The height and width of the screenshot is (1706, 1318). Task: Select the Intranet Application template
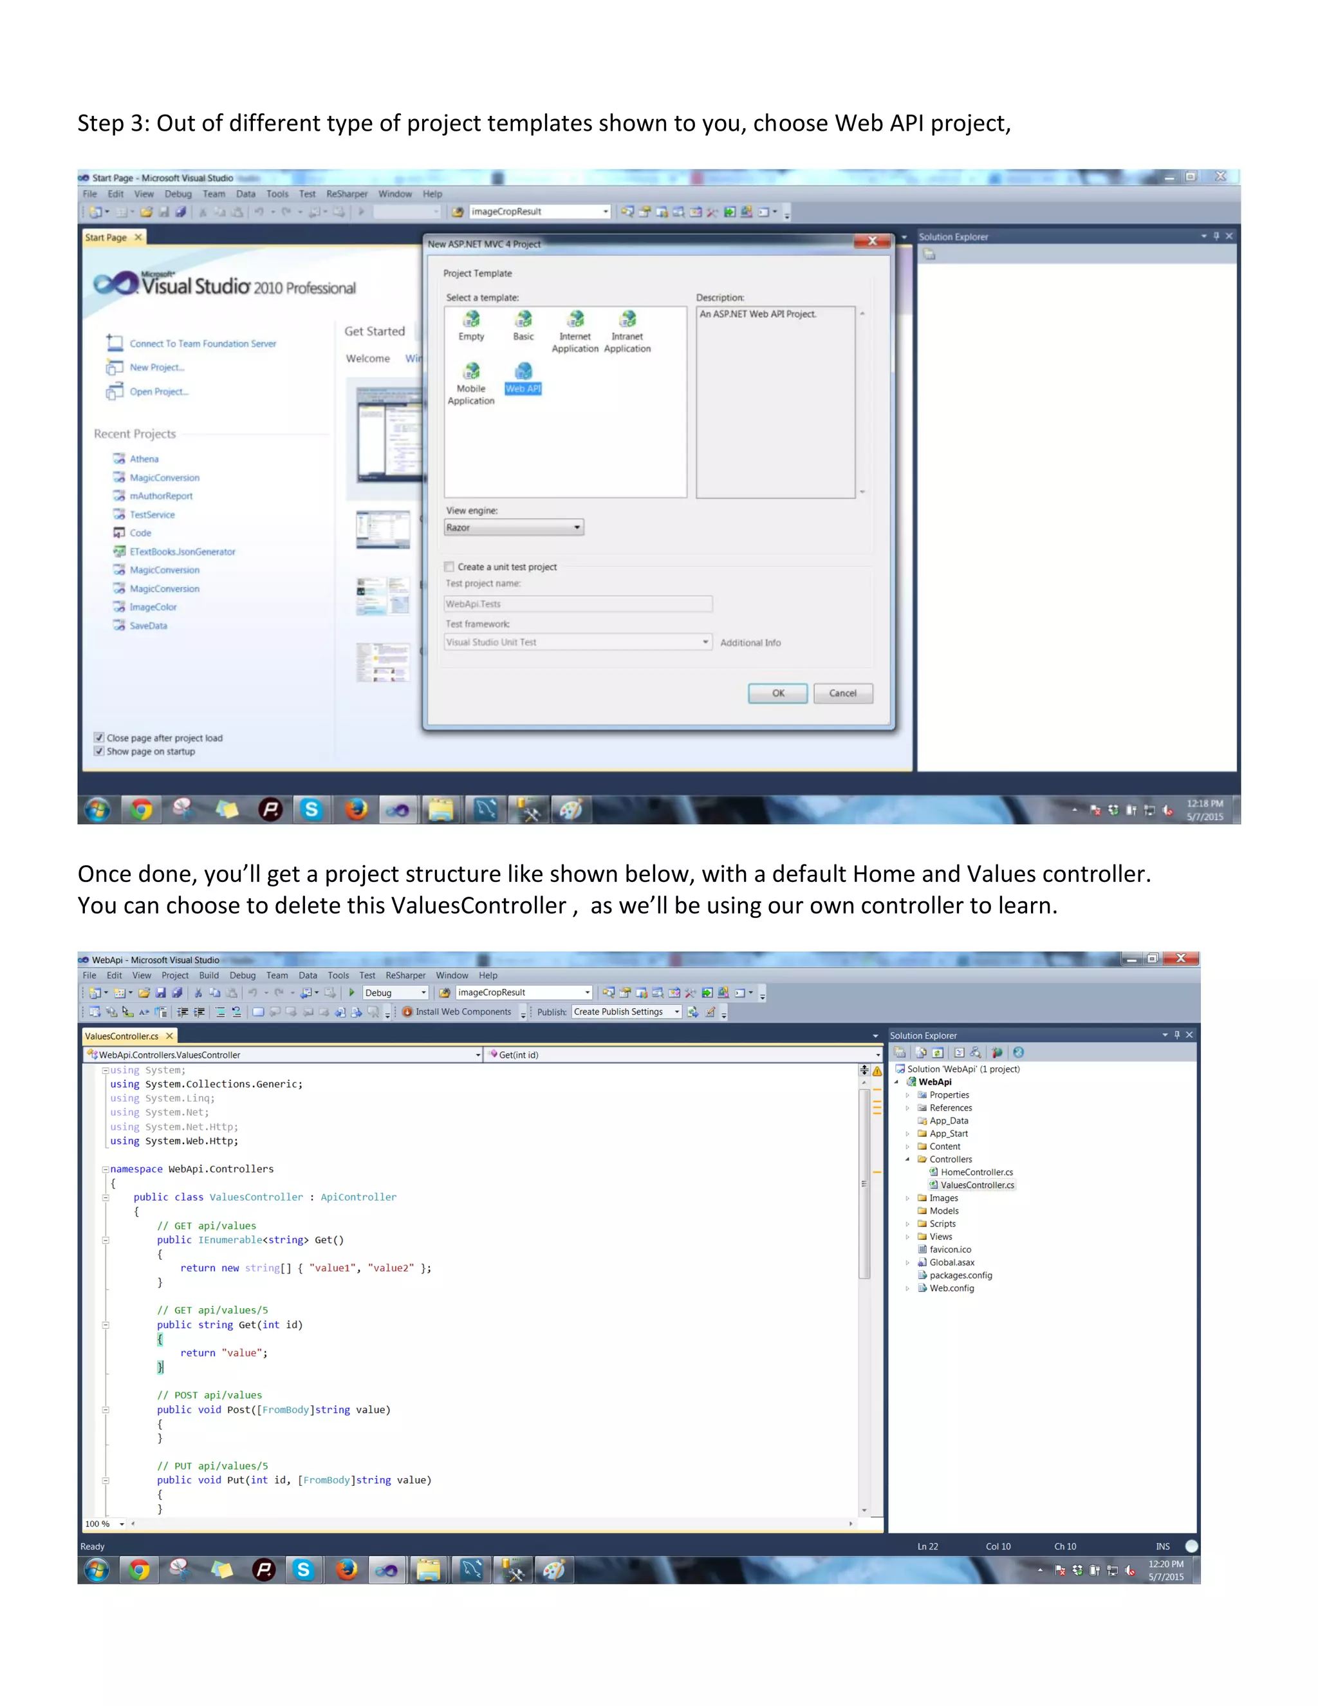[x=627, y=331]
